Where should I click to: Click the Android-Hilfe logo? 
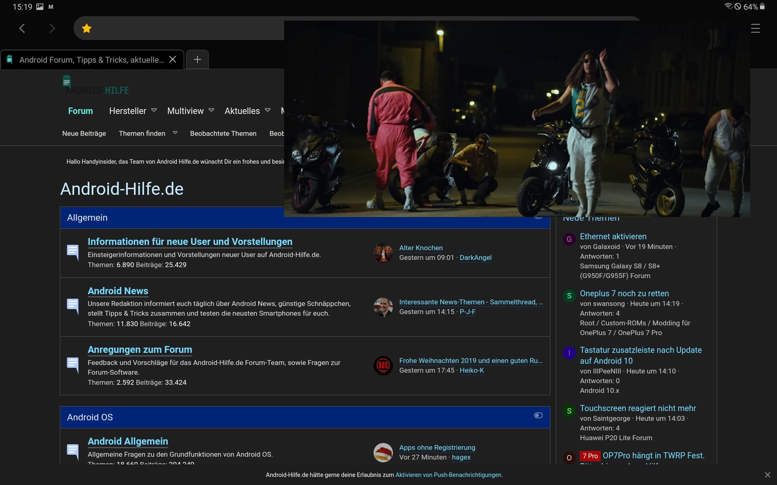(x=96, y=86)
